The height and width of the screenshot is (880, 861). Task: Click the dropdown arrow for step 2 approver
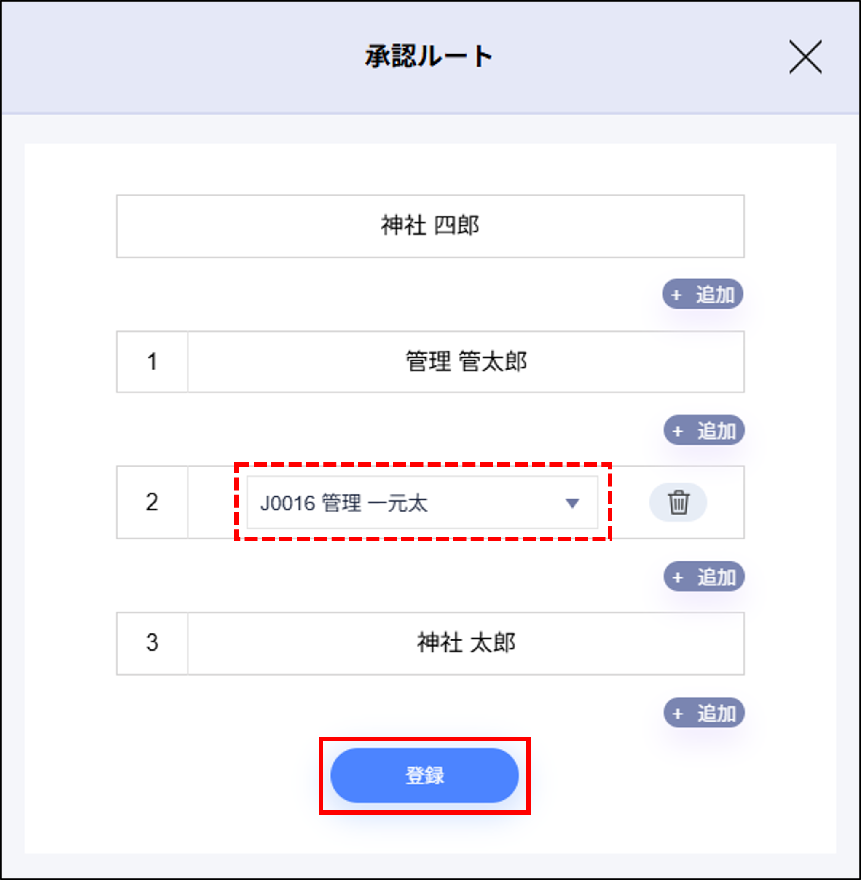(572, 502)
